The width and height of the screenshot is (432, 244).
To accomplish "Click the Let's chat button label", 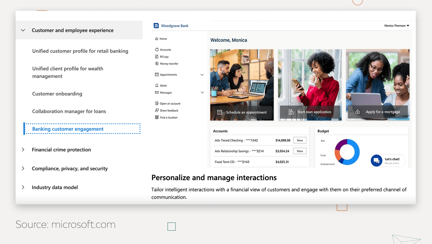I will click(x=392, y=159).
